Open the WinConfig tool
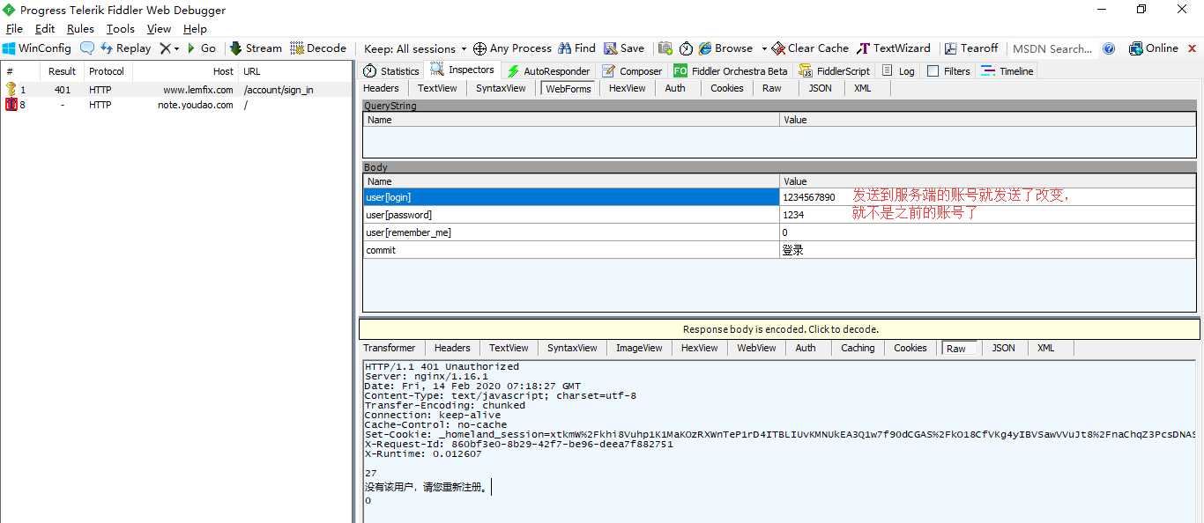Screen dimensions: 1204x523 36,48
